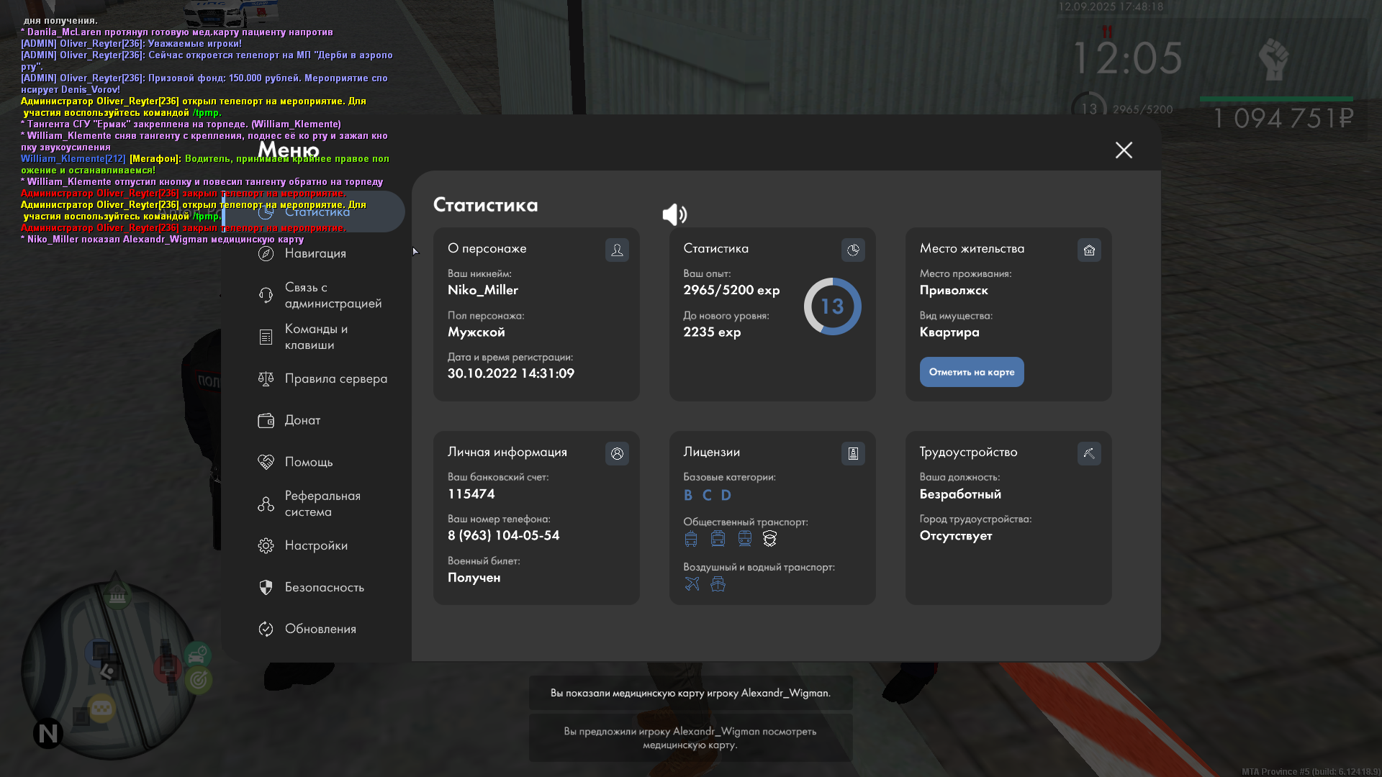Click the airplane license icon
This screenshot has height=777, width=1382.
[692, 584]
